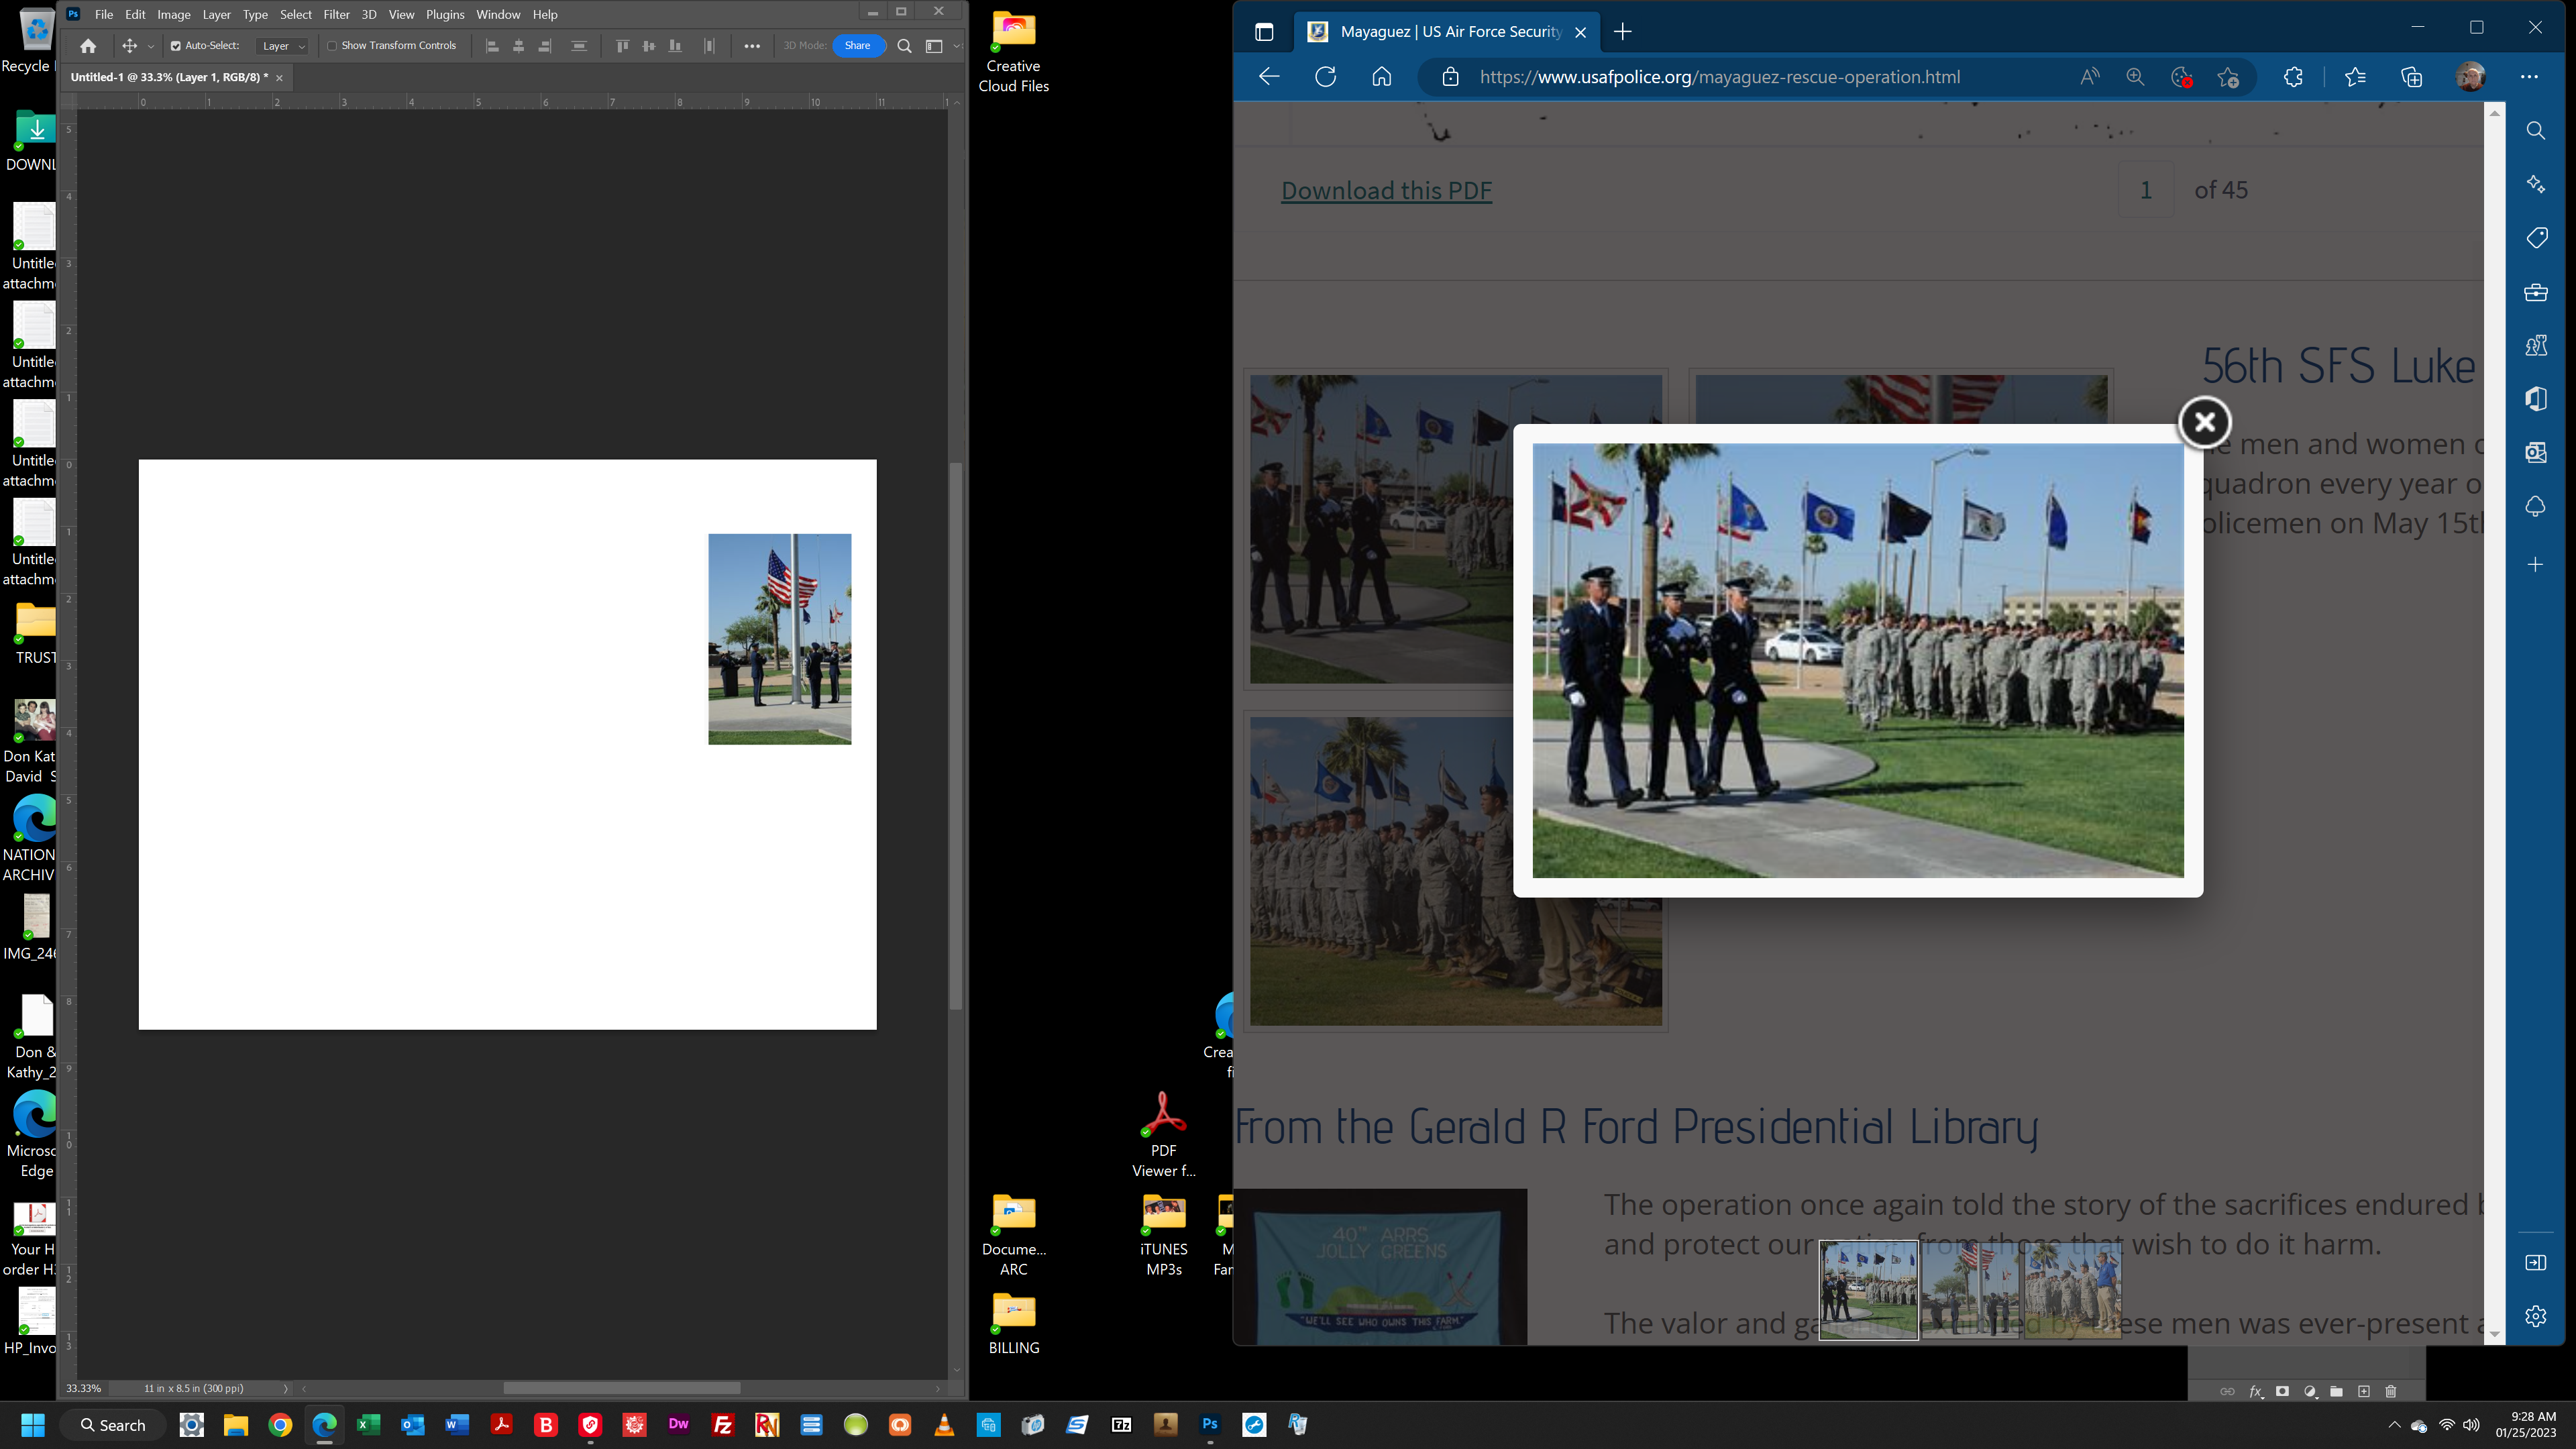Screen dimensions: 2576x1449
Task: Open Edge Settings and more menu
Action: coord(2529,77)
